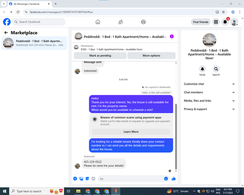Click the Windows taskbar search box

[37, 191]
